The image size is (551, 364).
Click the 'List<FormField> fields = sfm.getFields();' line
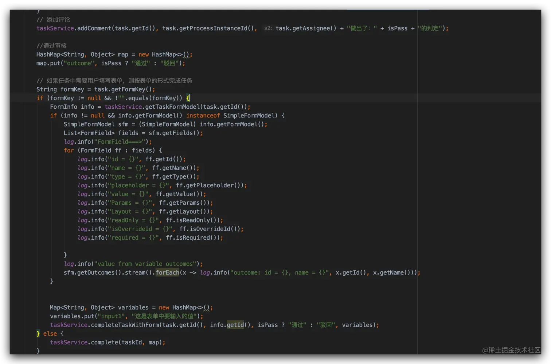pyautogui.click(x=133, y=133)
